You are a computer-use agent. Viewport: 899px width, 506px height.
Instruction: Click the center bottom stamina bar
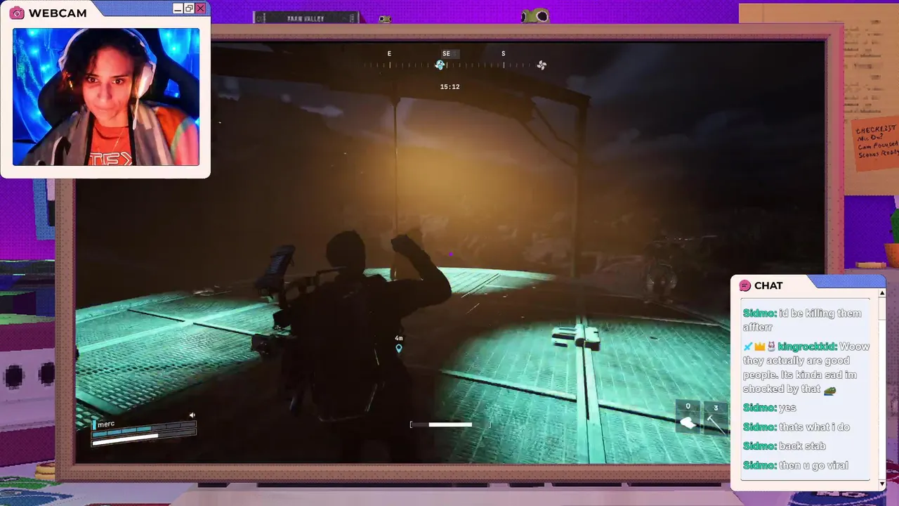450,424
